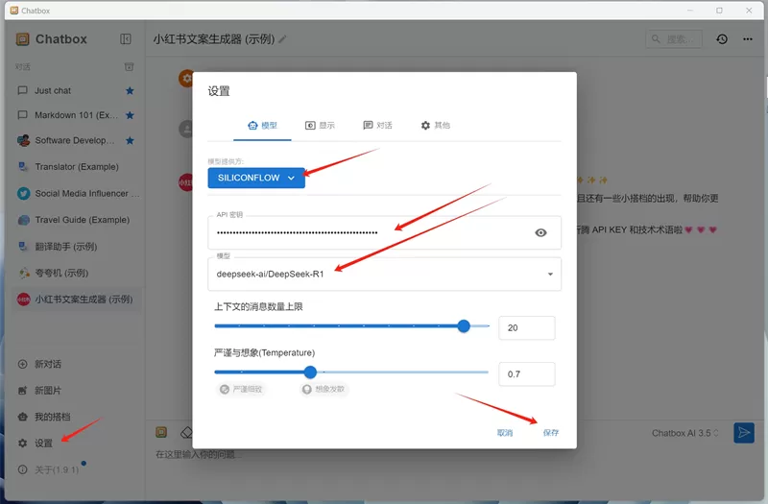Select the 严谨细致 temperature preset chip

click(241, 390)
